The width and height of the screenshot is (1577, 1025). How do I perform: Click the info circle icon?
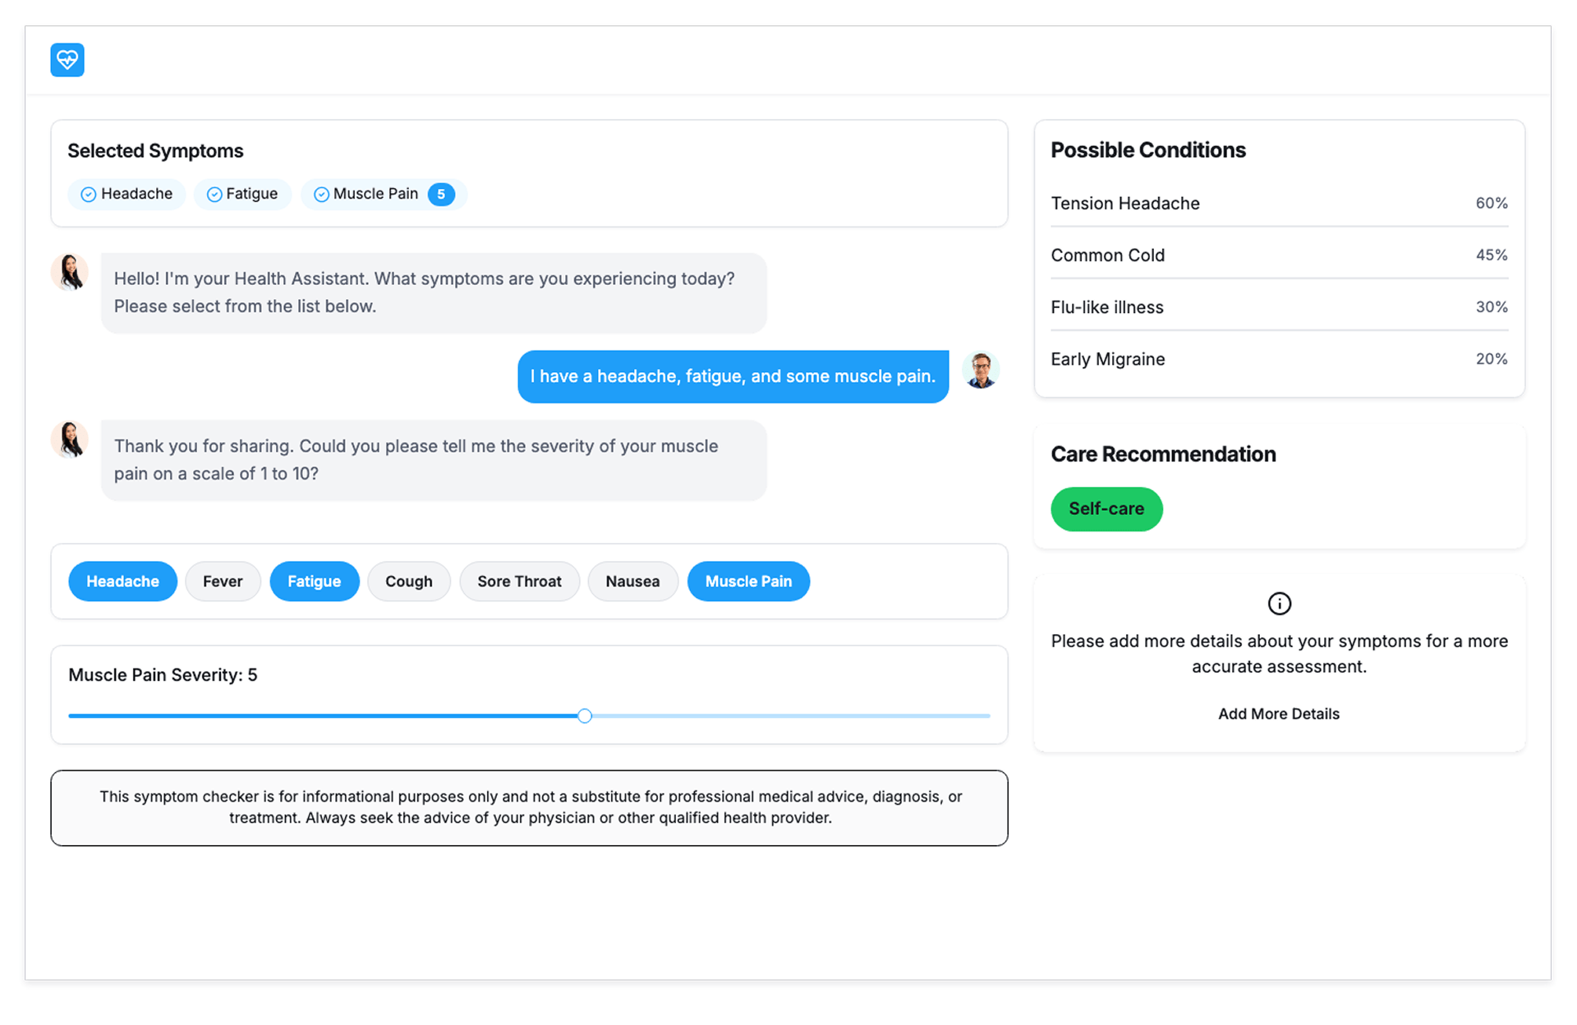pyautogui.click(x=1279, y=604)
